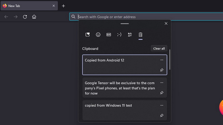Select the New Tab browser tab
Viewport: 223px width, 125px height.
29,6
